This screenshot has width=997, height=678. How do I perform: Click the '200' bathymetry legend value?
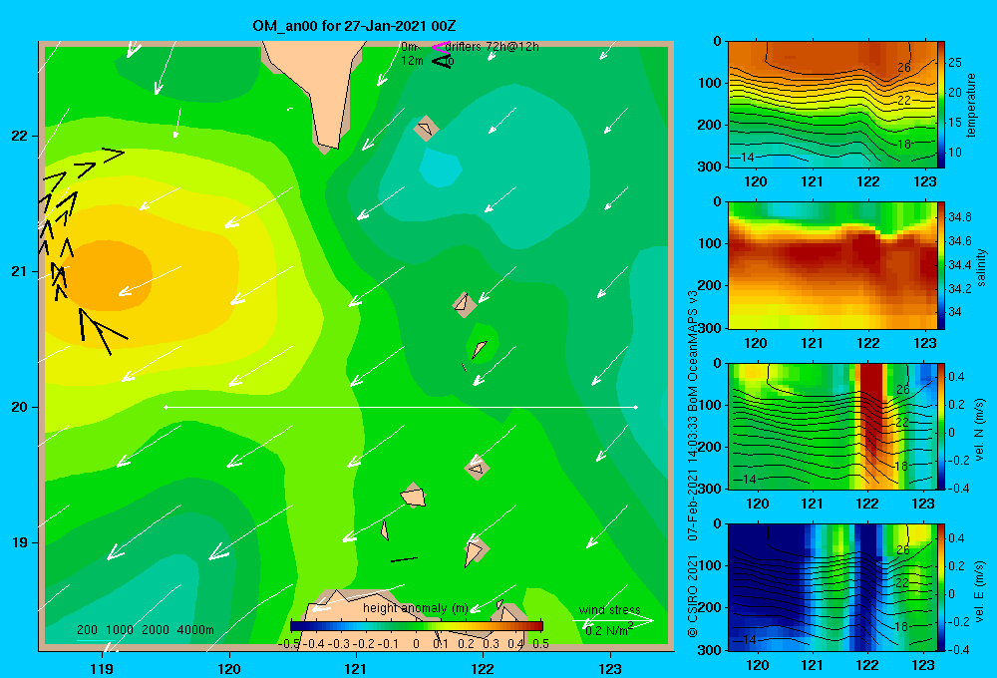[x=87, y=630]
